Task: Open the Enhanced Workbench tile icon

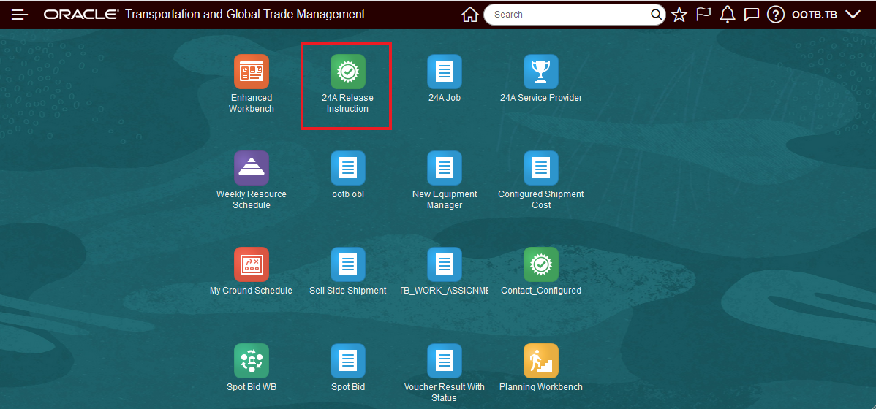Action: [252, 72]
